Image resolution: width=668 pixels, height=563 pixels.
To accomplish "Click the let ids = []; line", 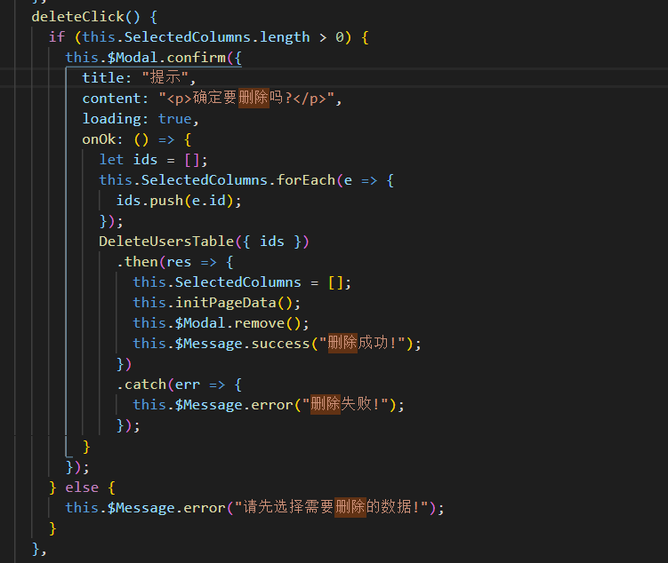I will [153, 160].
